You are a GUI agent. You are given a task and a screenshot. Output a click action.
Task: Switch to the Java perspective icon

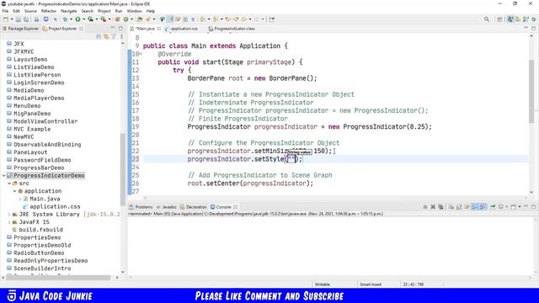pyautogui.click(x=510, y=19)
